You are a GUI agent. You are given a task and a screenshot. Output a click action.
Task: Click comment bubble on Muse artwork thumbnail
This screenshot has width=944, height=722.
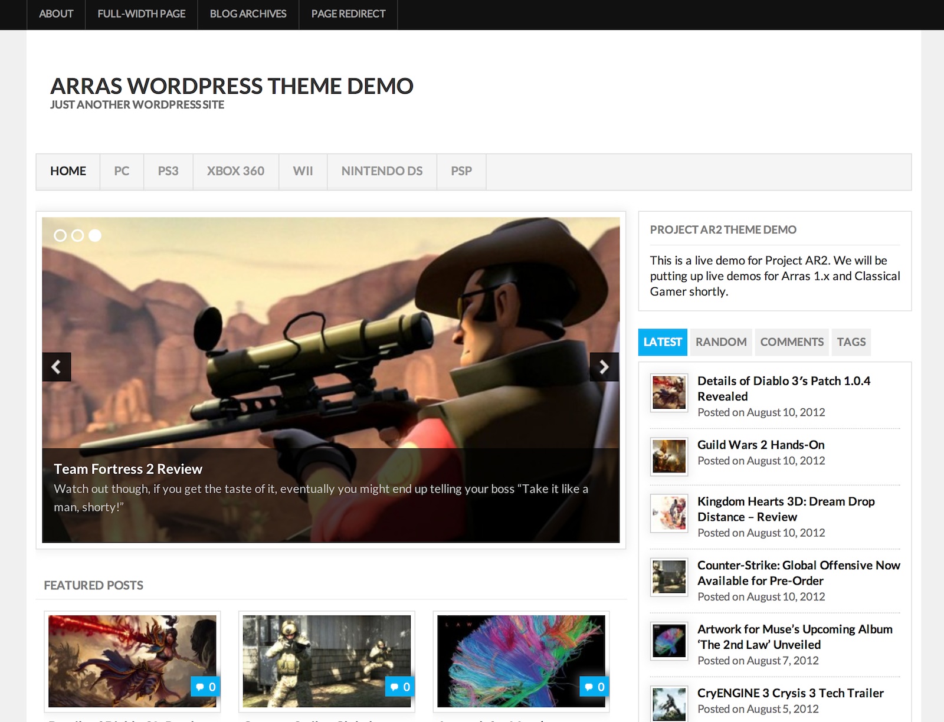coord(594,687)
